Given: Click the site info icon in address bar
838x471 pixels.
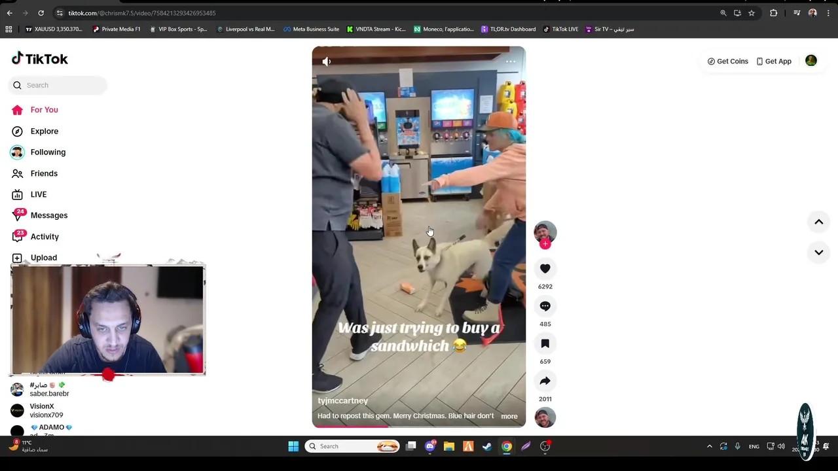Looking at the screenshot, I should tap(60, 13).
